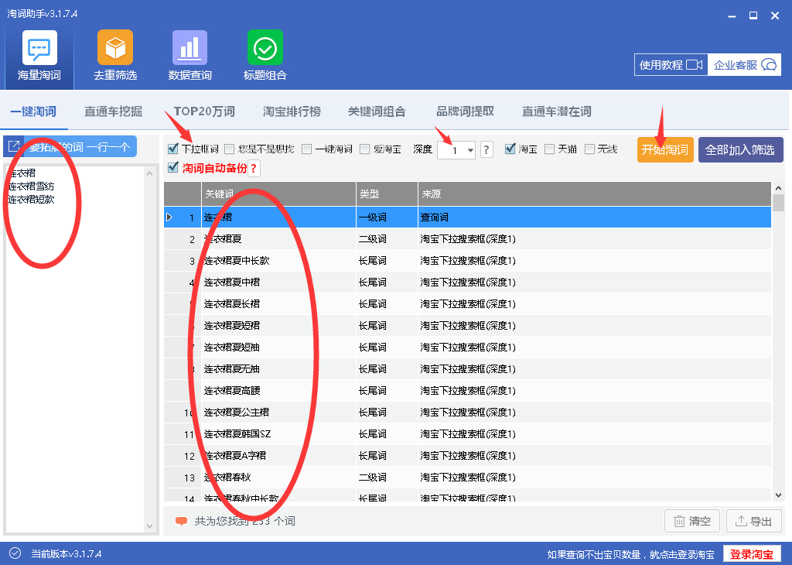Viewport: 792px width, 565px height.
Task: Enable the 一键淘词 checkbox option
Action: point(306,149)
